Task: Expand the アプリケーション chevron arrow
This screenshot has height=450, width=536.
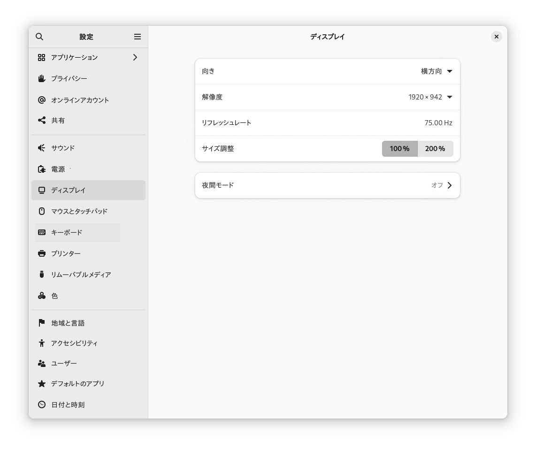Action: tap(135, 57)
